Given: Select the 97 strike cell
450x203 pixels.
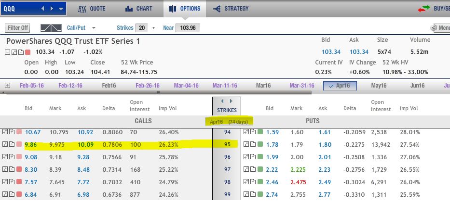Looking at the screenshot, I should coord(227,169).
